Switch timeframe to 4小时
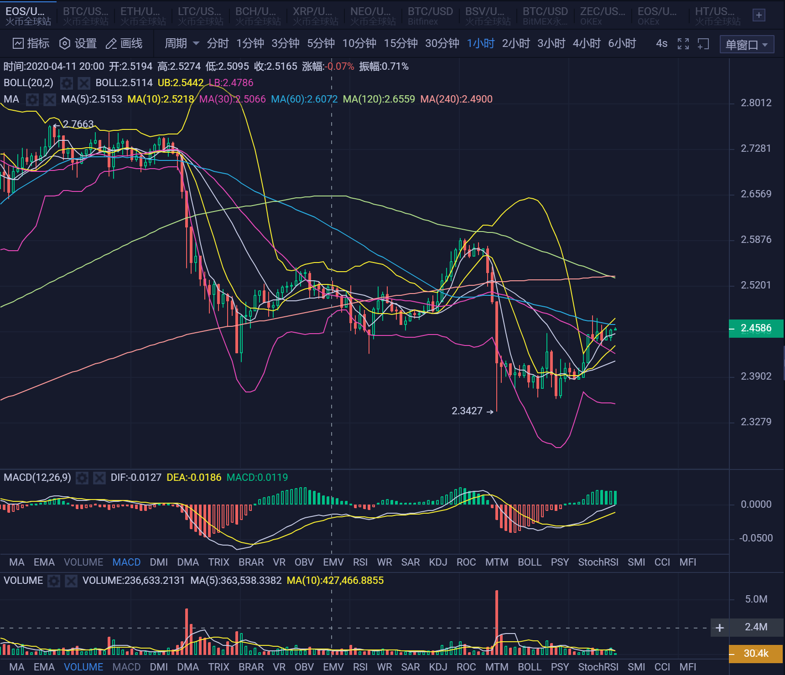Viewport: 785px width, 675px height. click(x=587, y=44)
